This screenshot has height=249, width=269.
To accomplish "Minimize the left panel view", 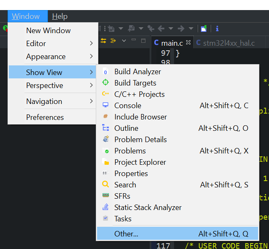I will pos(134,39).
